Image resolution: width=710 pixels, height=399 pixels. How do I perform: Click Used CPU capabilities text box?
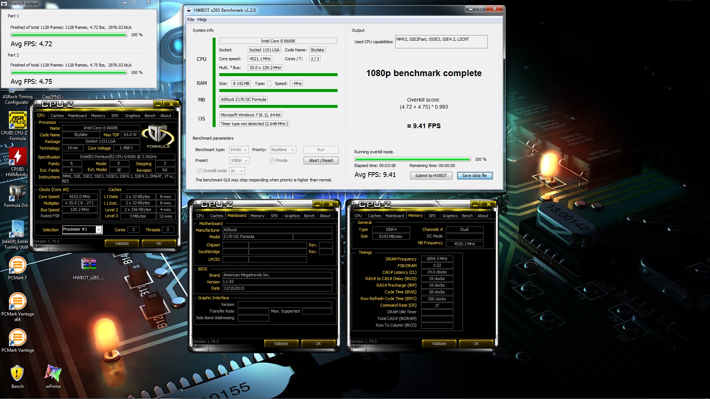coord(441,42)
